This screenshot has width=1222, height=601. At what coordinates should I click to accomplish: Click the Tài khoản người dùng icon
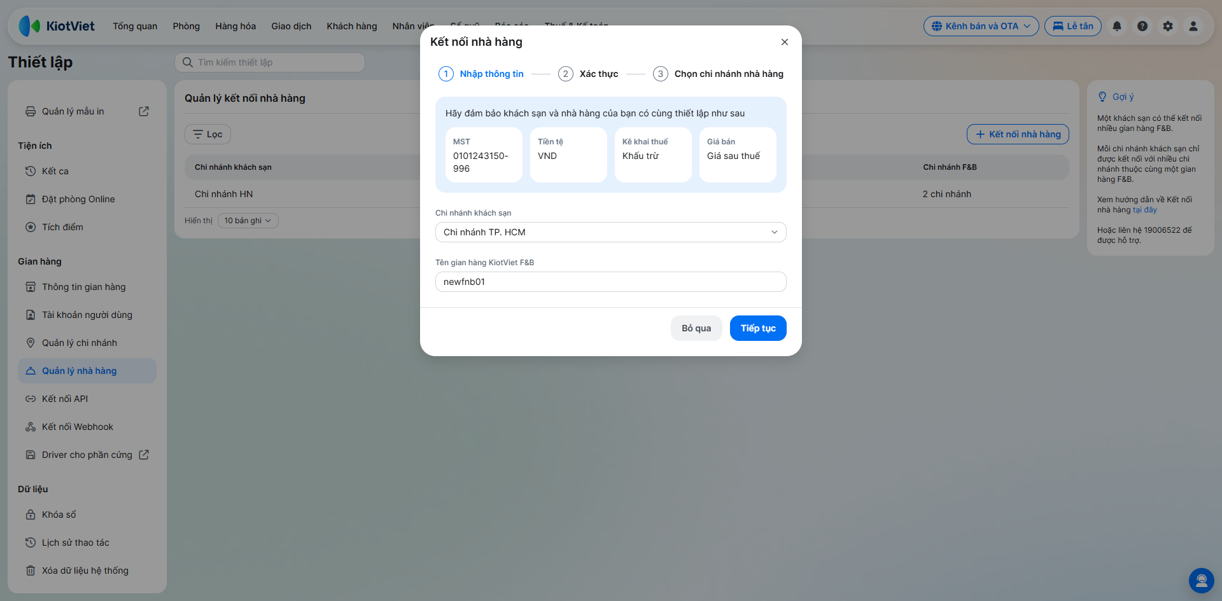click(x=31, y=315)
